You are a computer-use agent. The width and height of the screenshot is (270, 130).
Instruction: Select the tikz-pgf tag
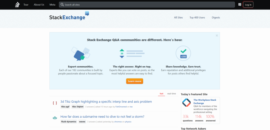tap(65, 107)
